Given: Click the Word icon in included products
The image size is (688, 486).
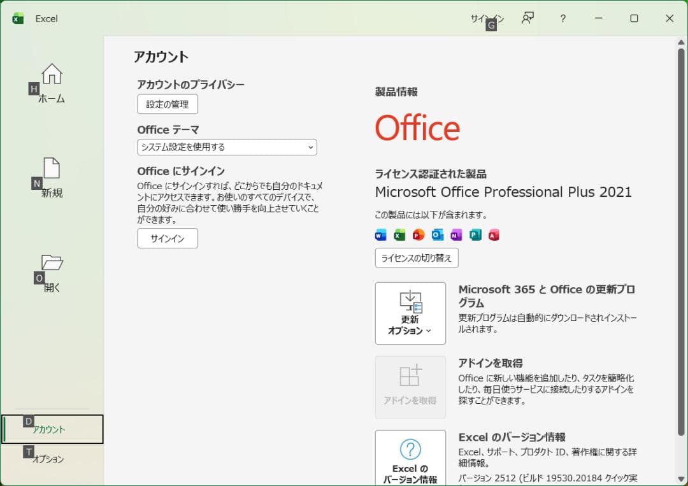Looking at the screenshot, I should coord(380,234).
